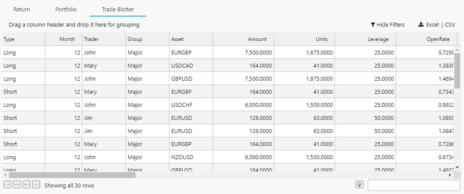Switch to the Return tab

pos(22,9)
